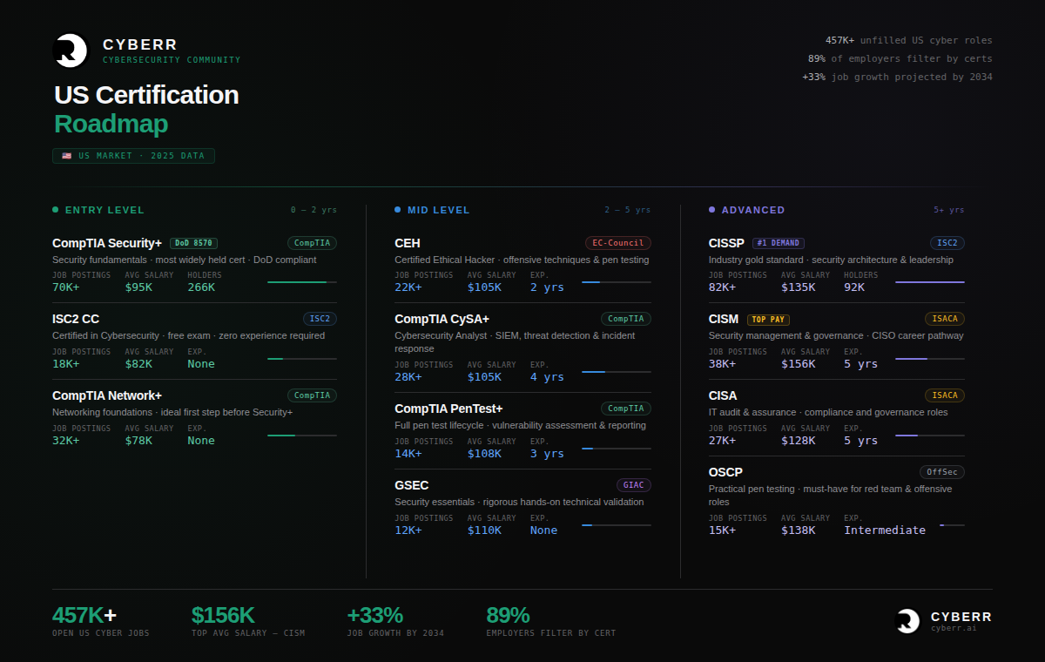Click the CompTIA tag on the Network+ row
The image size is (1045, 662).
[x=312, y=395]
